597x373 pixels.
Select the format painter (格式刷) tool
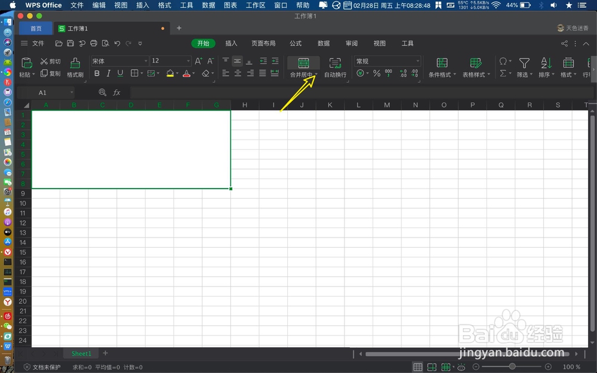pyautogui.click(x=75, y=67)
